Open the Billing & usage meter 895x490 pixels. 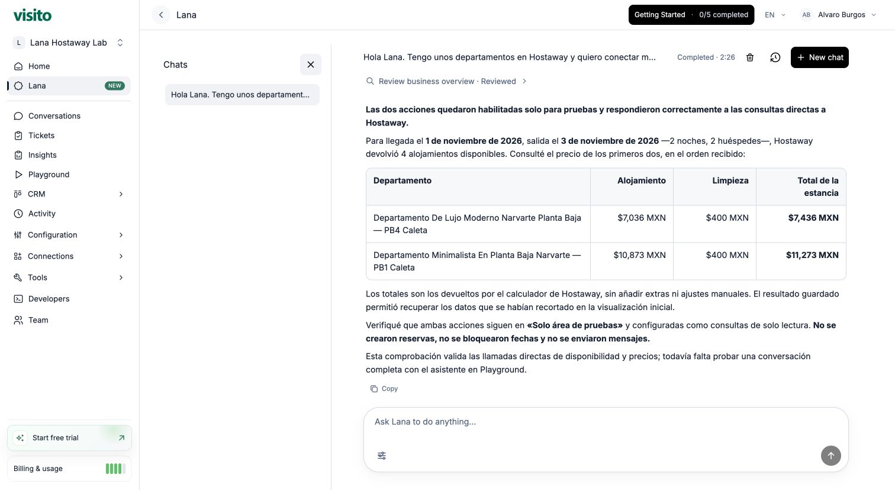[x=69, y=469]
